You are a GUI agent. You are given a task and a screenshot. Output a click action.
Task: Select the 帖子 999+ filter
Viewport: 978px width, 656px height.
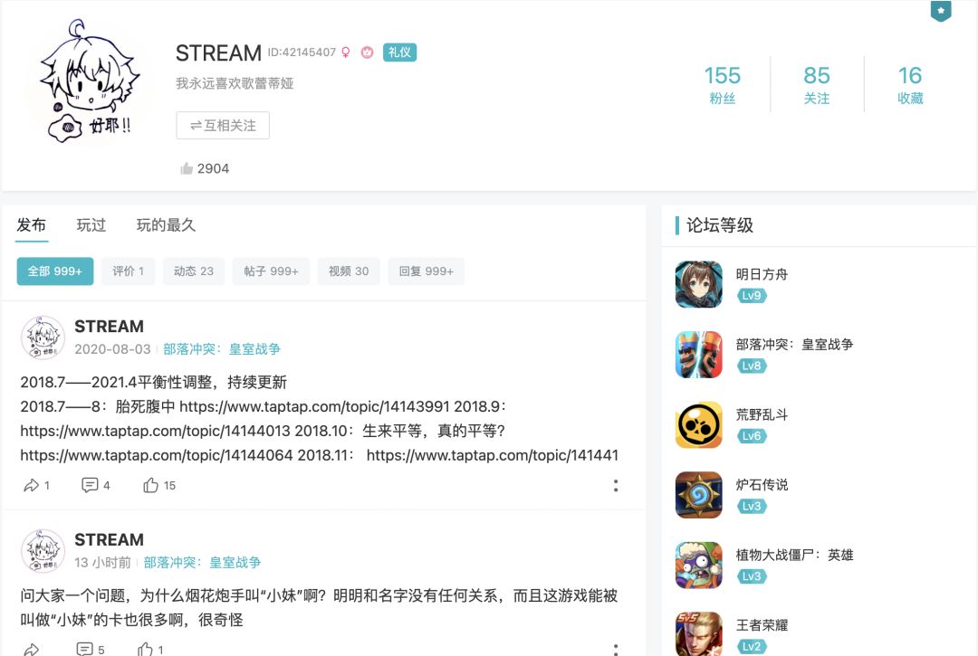(x=271, y=271)
